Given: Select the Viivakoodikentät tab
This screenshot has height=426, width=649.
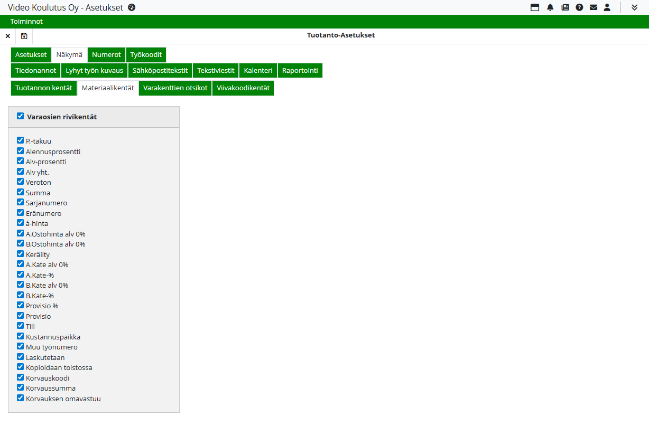Looking at the screenshot, I should tap(243, 88).
